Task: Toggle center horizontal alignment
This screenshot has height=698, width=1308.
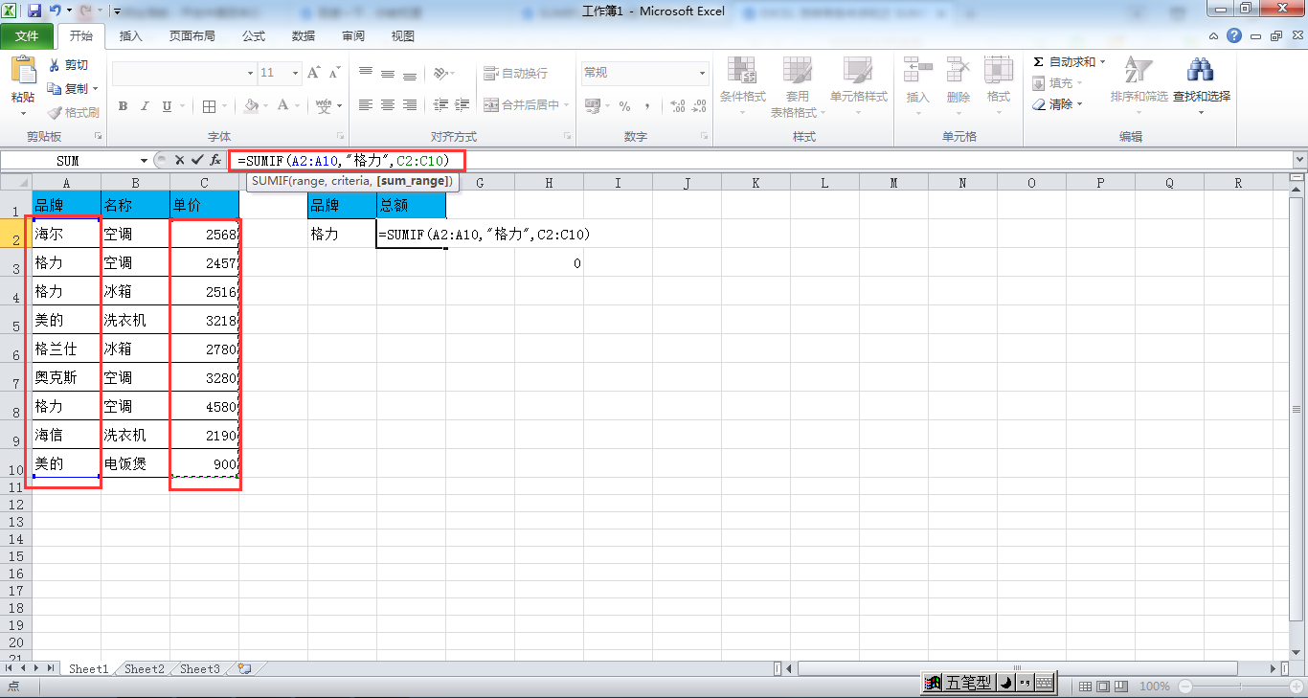Action: click(x=388, y=105)
